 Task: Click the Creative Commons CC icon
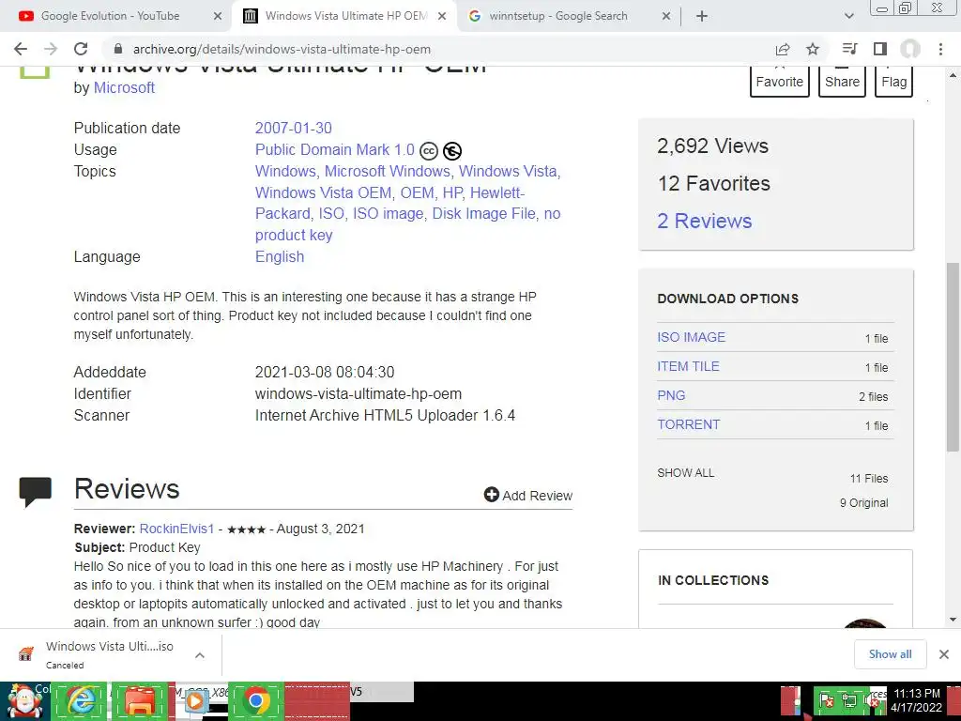429,151
